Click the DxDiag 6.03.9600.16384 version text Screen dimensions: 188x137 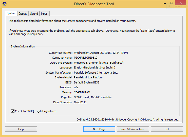101,119
